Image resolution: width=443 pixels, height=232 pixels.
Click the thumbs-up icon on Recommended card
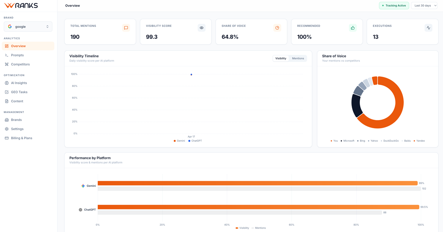pos(353,28)
